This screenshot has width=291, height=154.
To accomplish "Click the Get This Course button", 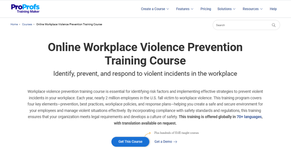I will click(130, 141).
